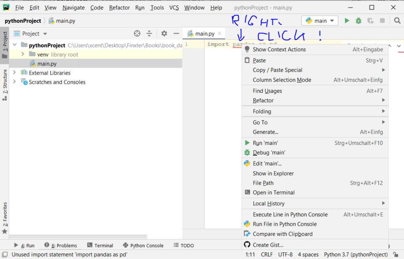Open the Terminal tool window
This screenshot has height=259, width=404.
click(100, 245)
